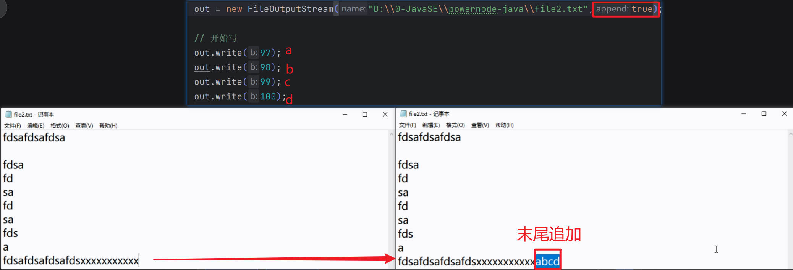Image resolution: width=793 pixels, height=270 pixels.
Task: Click out.write line with value 100
Action: (240, 97)
